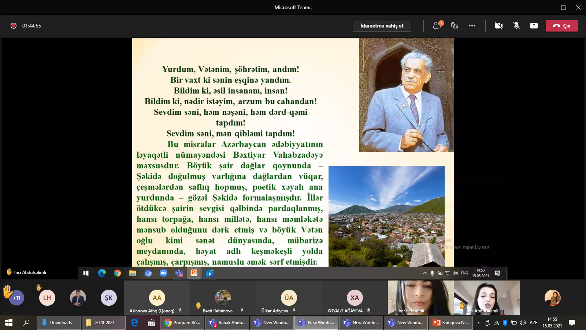Open the Windows notification center icon
This screenshot has width=586, height=330.
pyautogui.click(x=571, y=323)
